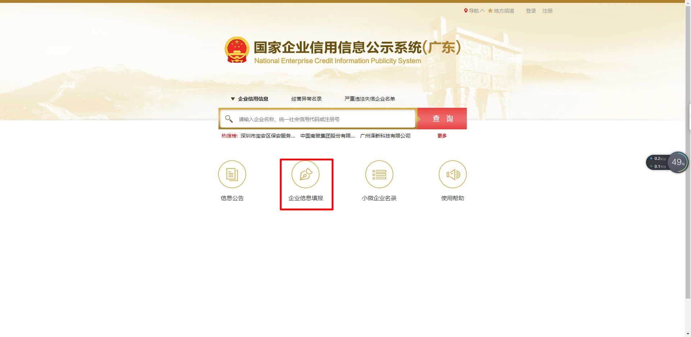Click the magnifying glass search icon
691x337 pixels.
click(229, 119)
